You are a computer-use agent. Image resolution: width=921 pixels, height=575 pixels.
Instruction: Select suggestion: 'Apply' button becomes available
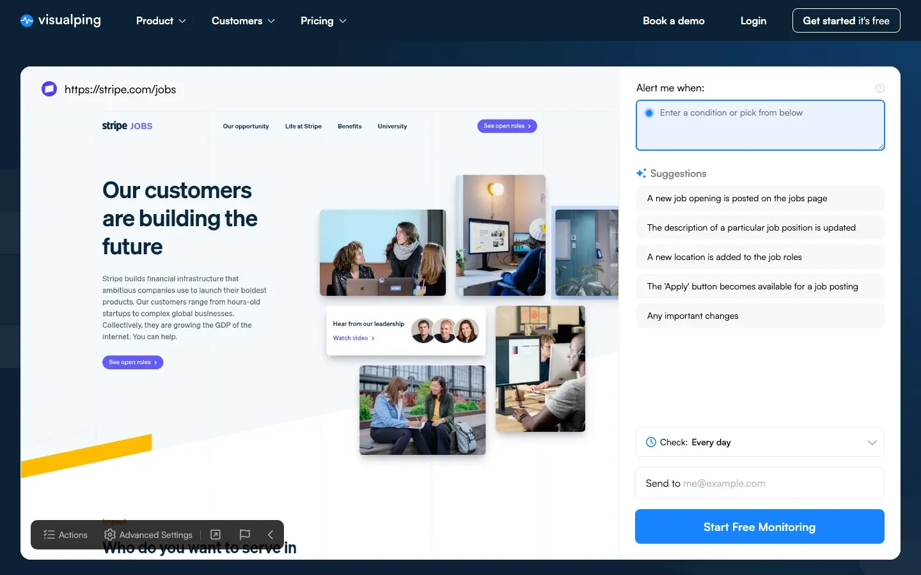[760, 286]
